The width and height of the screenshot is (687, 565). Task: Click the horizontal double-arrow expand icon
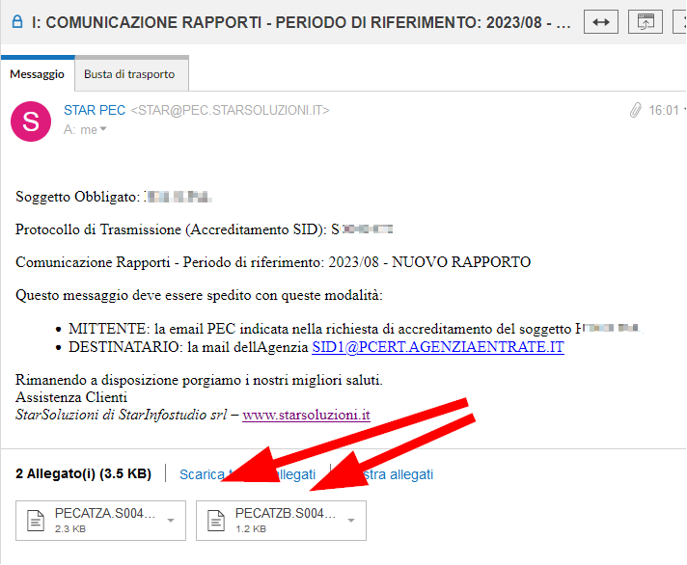601,22
